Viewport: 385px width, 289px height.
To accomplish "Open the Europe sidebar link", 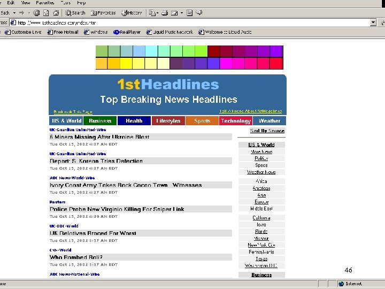I will point(261,202).
